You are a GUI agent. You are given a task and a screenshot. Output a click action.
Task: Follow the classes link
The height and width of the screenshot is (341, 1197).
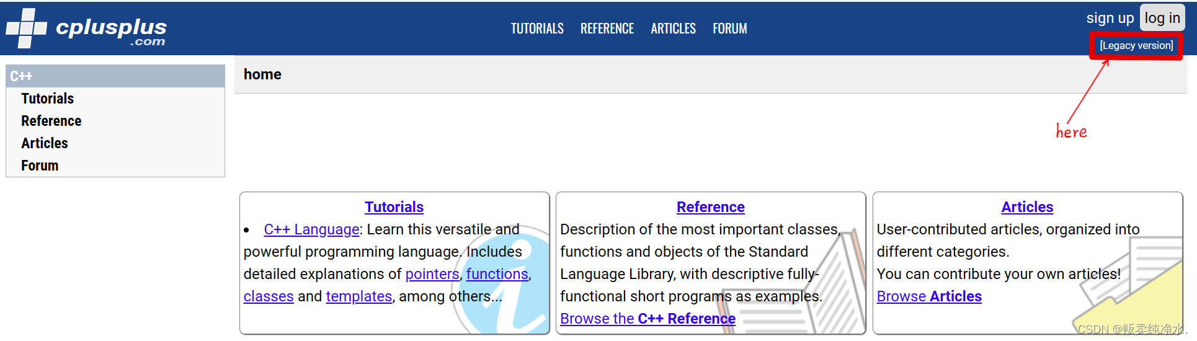269,296
